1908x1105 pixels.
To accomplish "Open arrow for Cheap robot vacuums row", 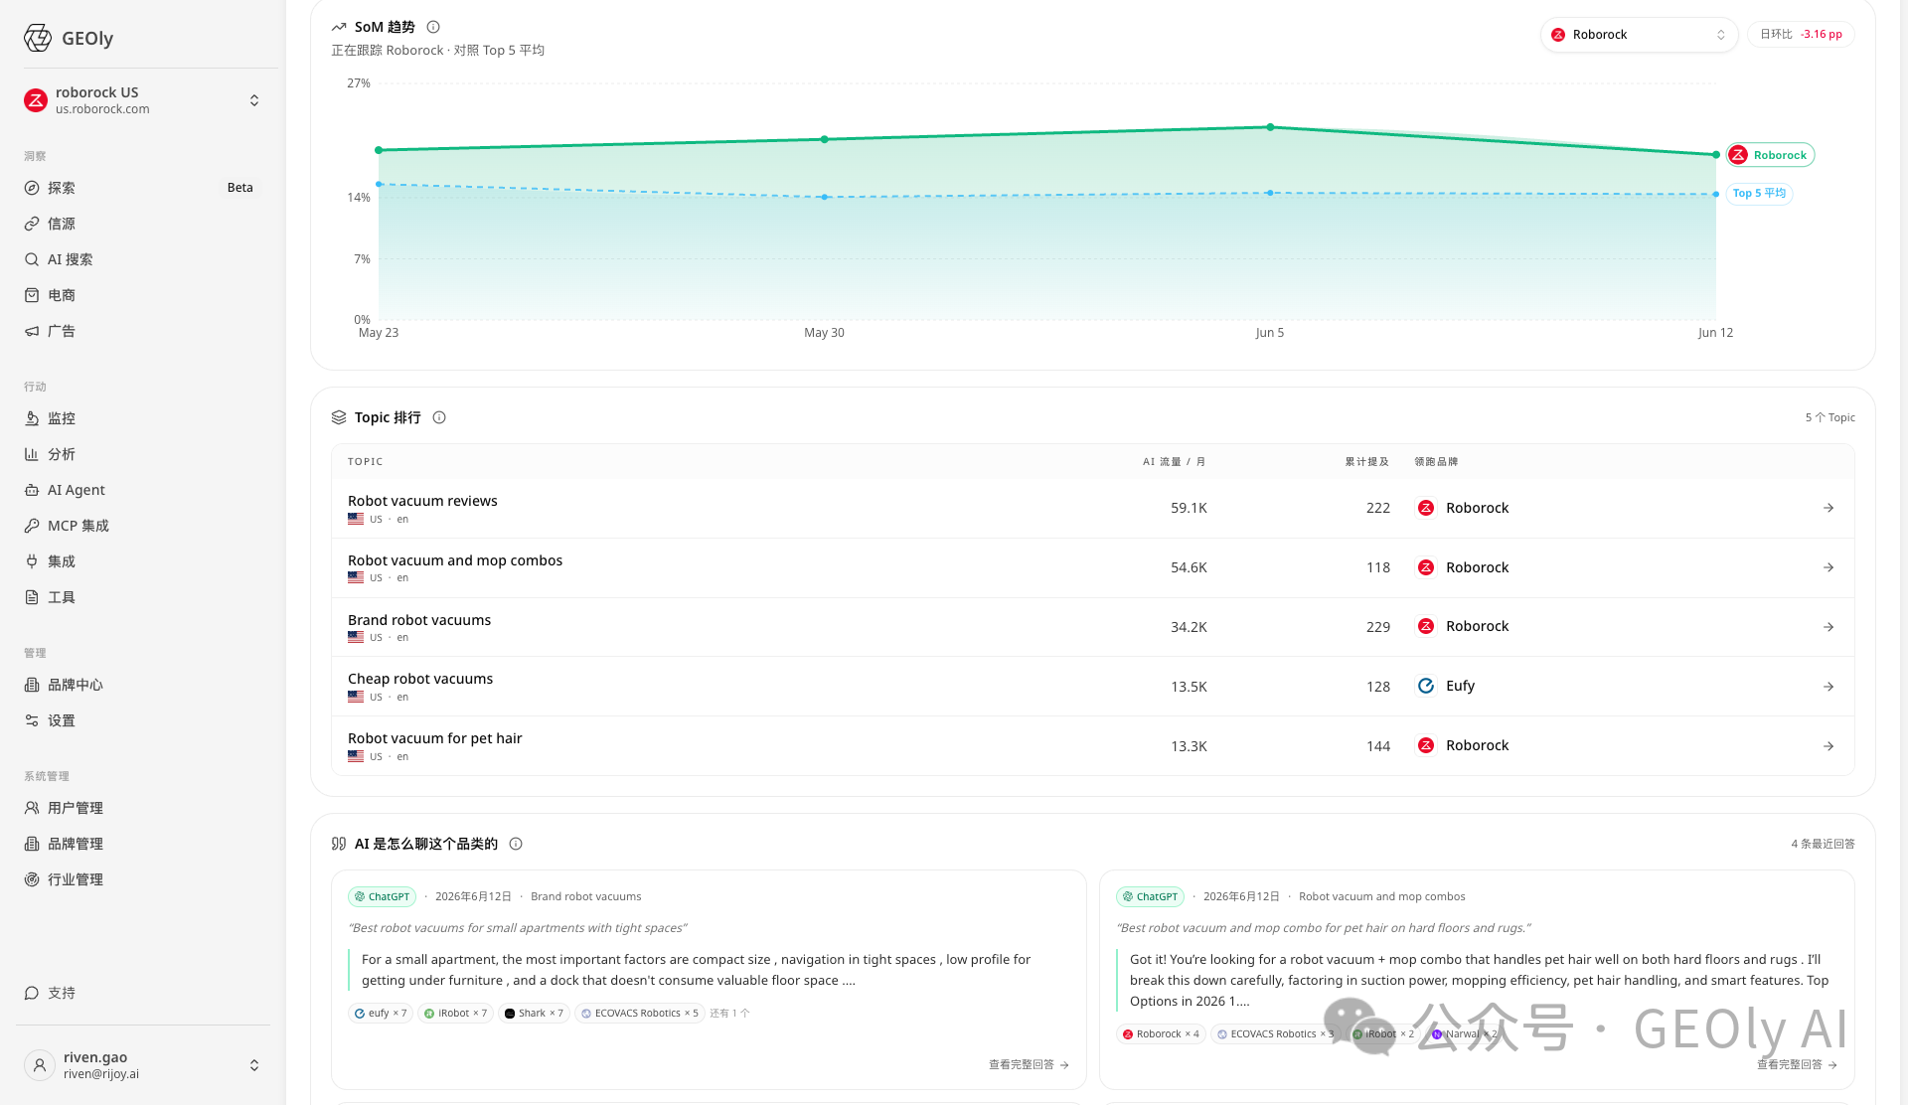I will click(1828, 687).
